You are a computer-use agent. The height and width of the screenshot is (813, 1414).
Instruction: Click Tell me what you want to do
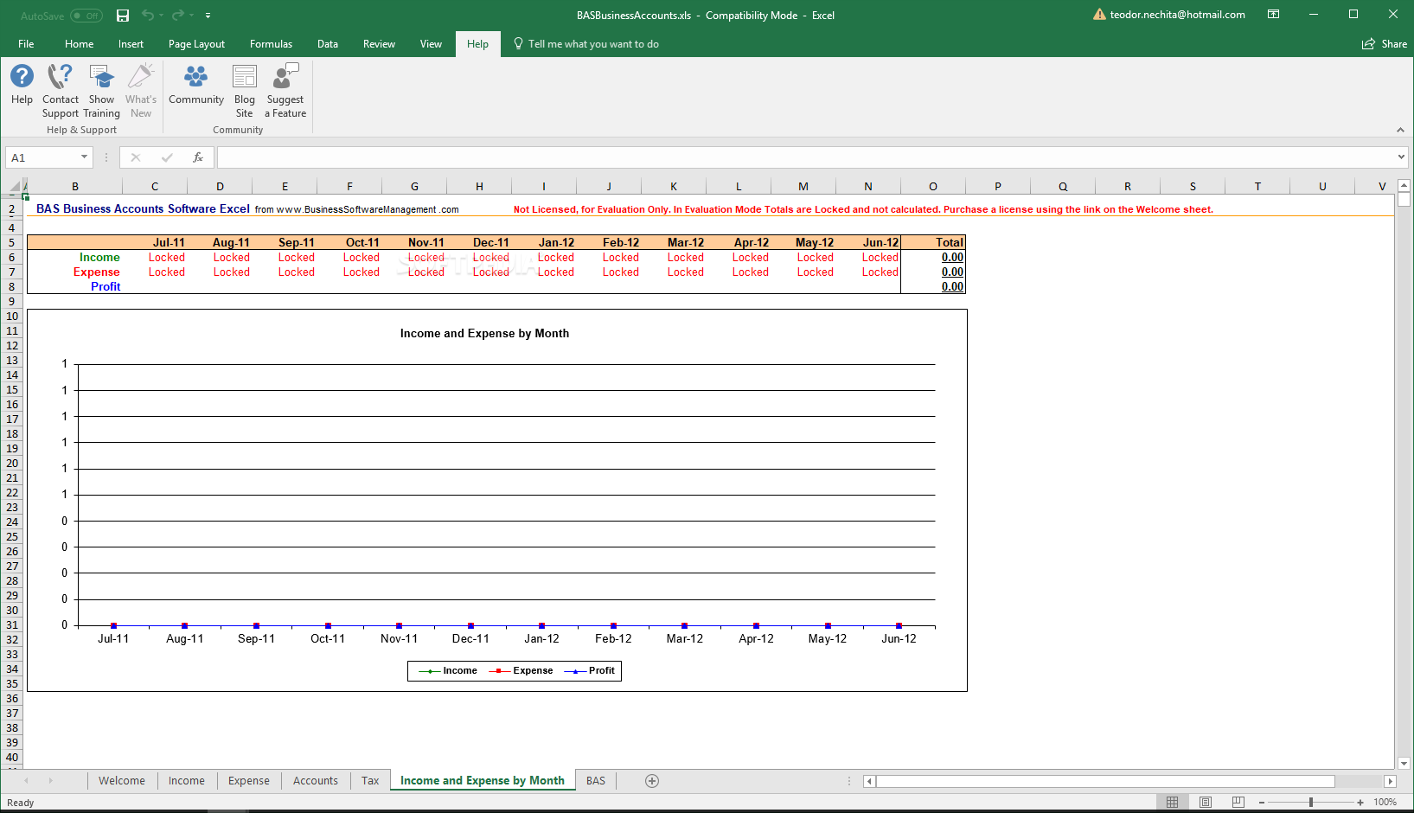point(586,44)
